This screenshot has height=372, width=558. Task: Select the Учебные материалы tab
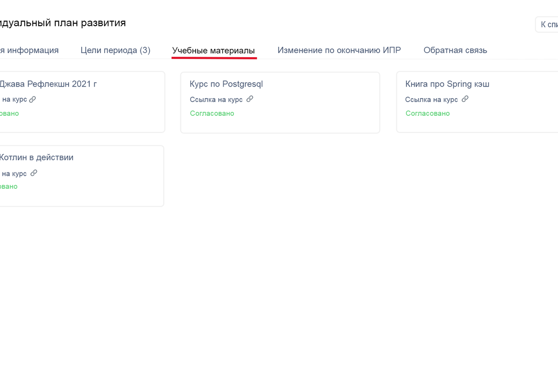point(213,50)
